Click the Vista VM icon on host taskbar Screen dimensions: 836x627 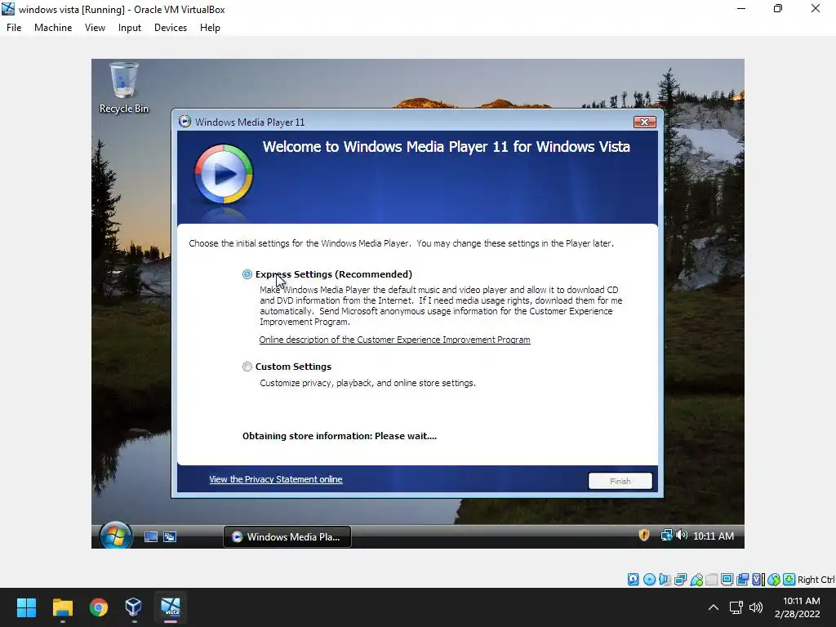pos(171,607)
